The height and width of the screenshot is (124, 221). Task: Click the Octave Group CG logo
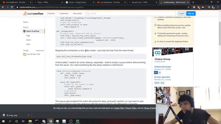coord(157,53)
